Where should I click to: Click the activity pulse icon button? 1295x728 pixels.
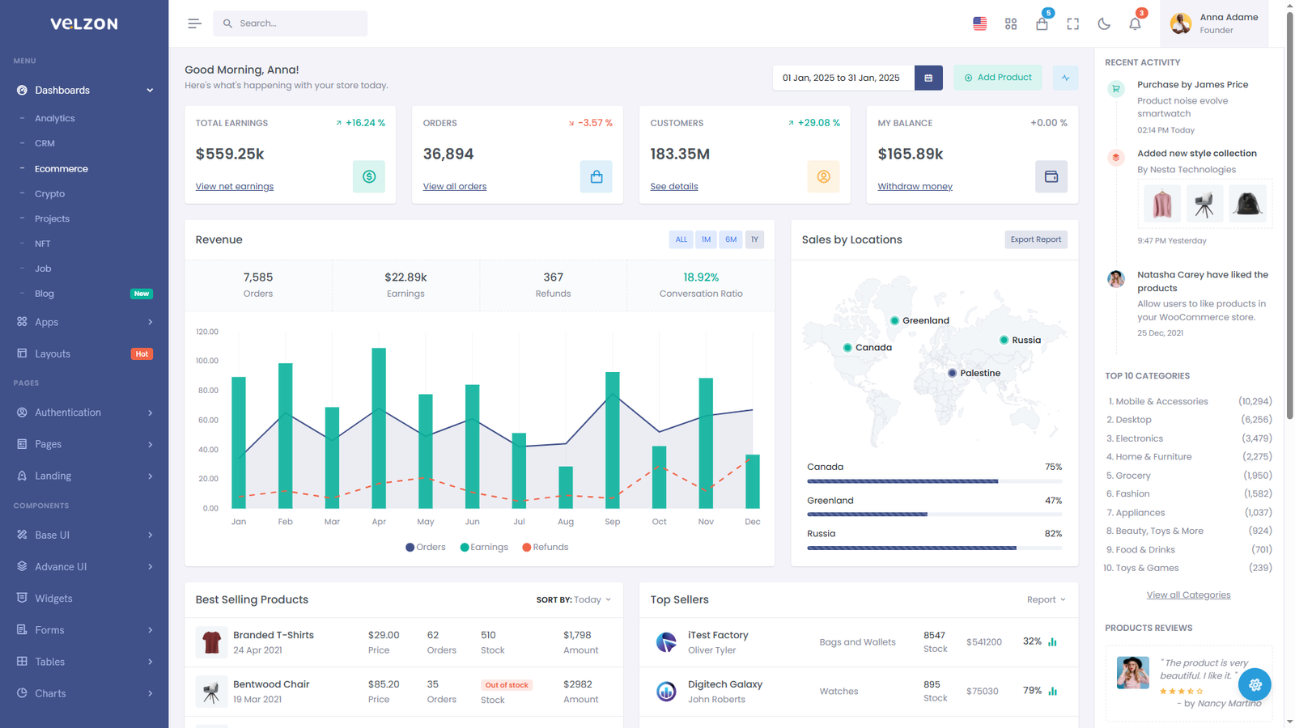(1065, 78)
